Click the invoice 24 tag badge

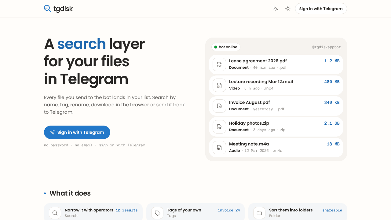(x=229, y=210)
